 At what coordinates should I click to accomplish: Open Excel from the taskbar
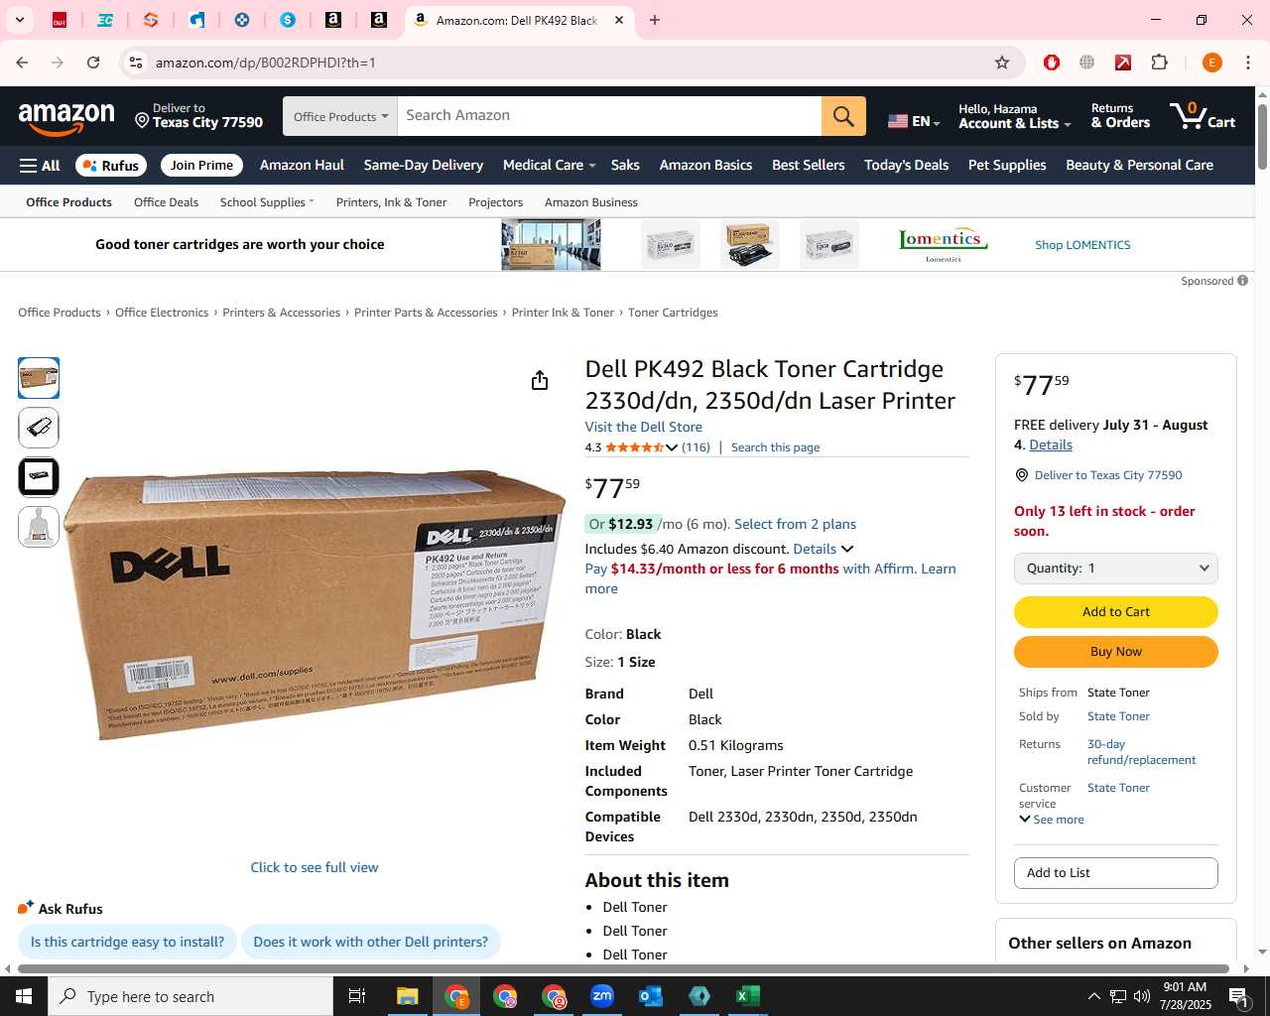coord(748,996)
